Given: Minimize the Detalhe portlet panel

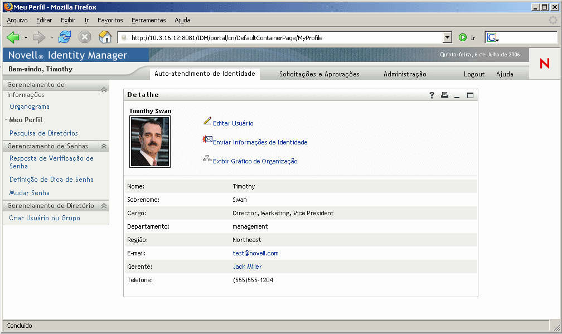Looking at the screenshot, I should [457, 95].
